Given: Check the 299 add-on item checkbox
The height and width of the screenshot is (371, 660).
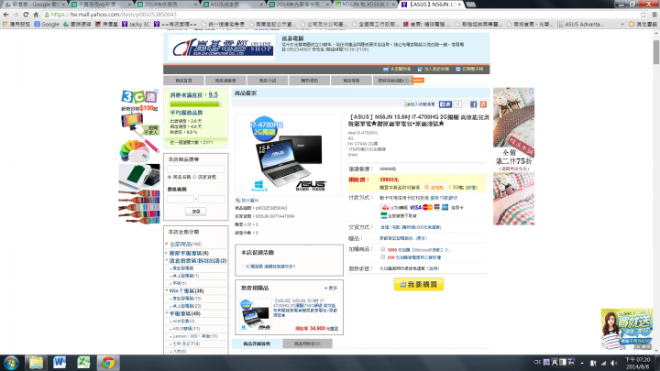Looking at the screenshot, I should point(382,256).
